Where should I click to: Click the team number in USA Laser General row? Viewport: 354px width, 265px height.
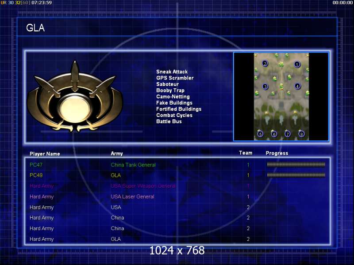[248, 197]
